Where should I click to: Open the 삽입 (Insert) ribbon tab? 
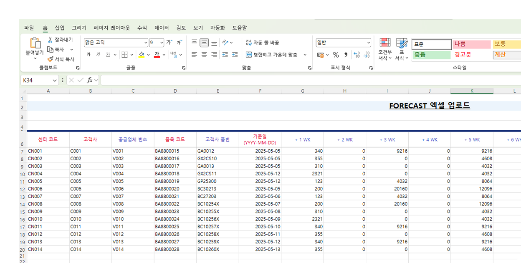[60, 28]
